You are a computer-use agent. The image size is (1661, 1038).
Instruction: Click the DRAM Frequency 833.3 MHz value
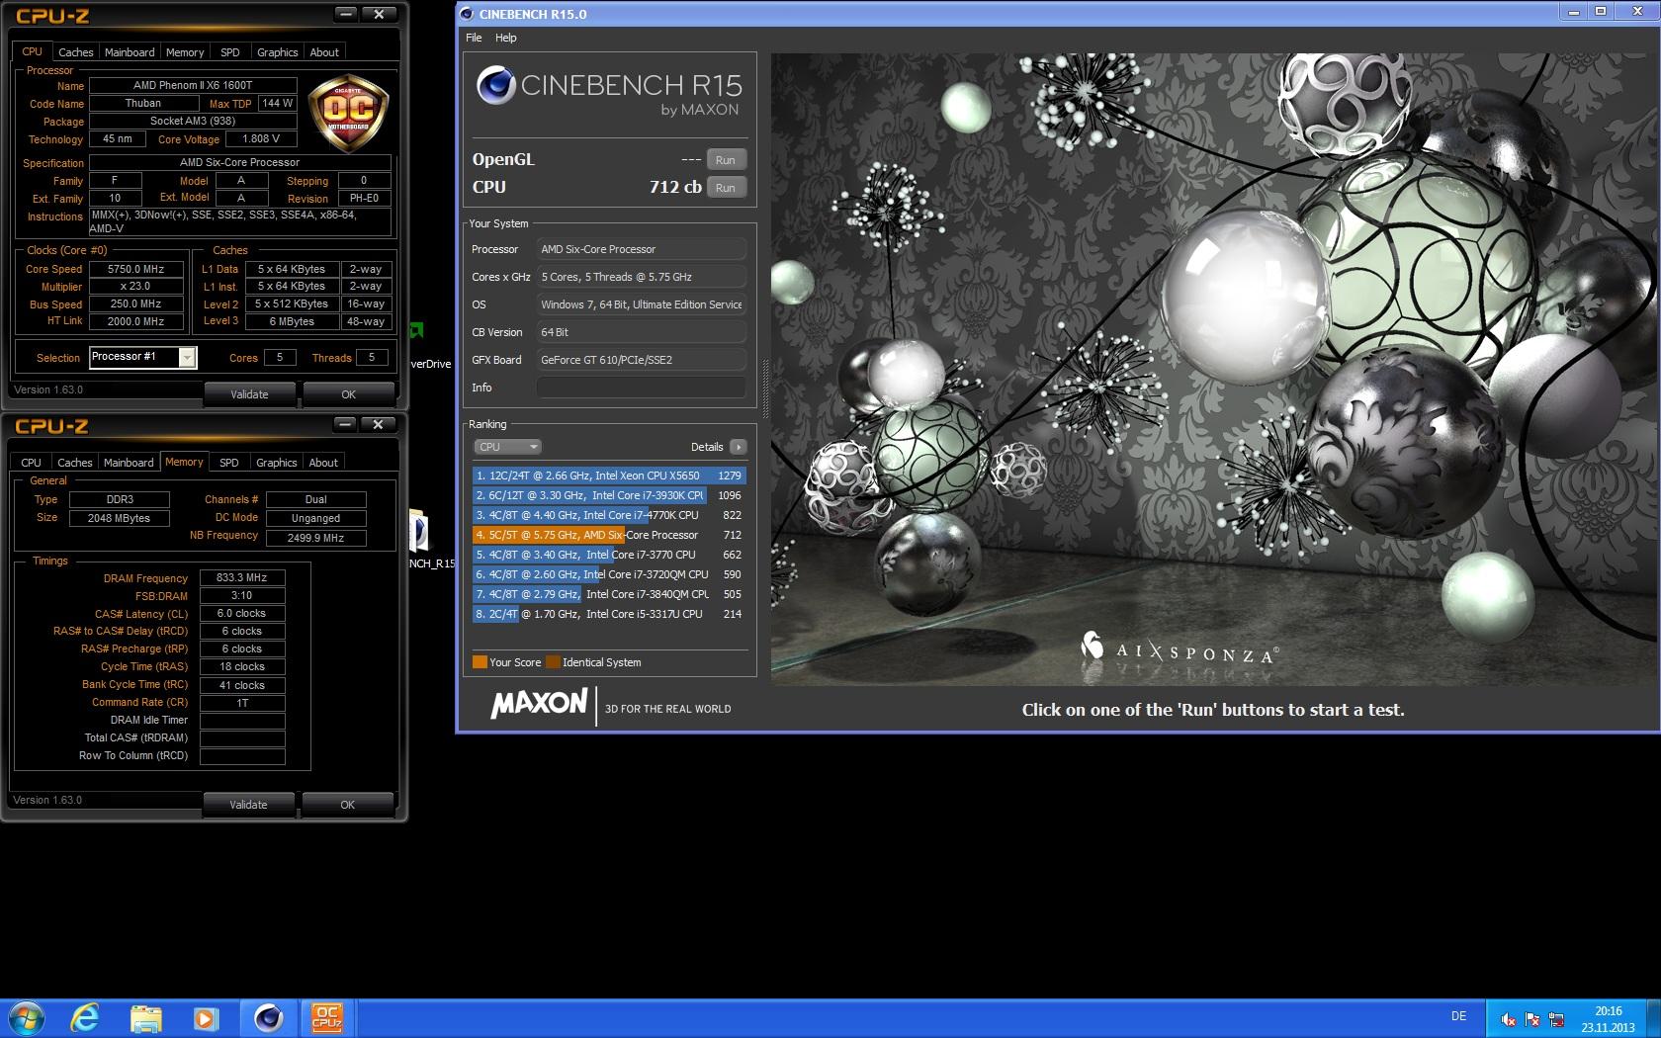[x=242, y=577]
